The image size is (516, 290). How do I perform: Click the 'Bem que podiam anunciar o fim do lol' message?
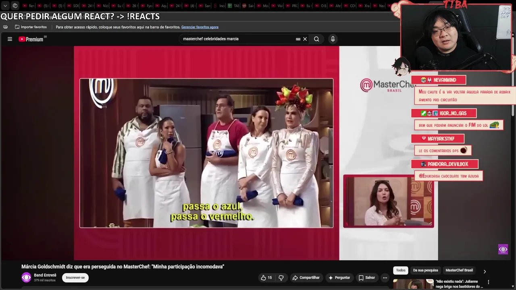click(459, 125)
